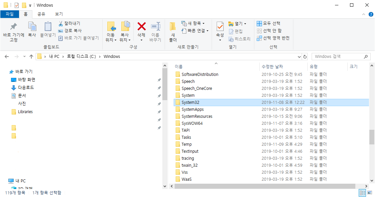Click the Paste (붙여넣기) clipboard icon

tap(48, 27)
